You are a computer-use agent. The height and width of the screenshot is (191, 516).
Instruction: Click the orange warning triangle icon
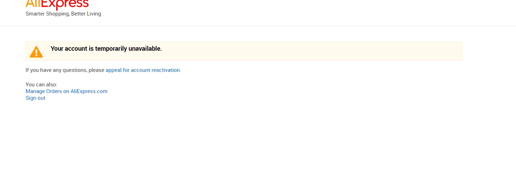click(36, 51)
